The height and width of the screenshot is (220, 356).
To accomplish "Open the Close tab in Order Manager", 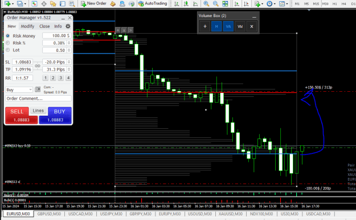I will (x=44, y=26).
